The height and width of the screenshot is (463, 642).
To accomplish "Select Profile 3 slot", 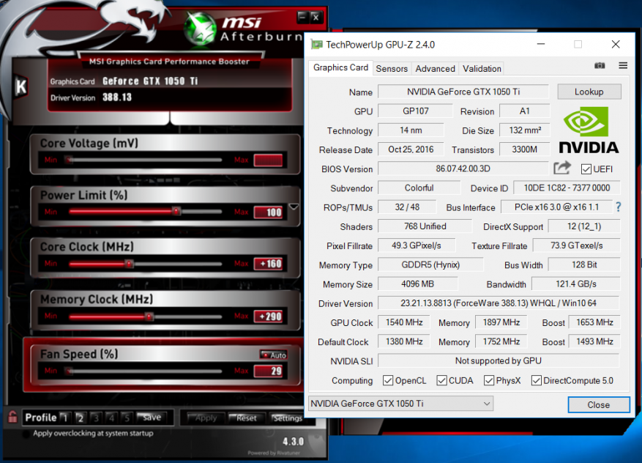I will 96,418.
